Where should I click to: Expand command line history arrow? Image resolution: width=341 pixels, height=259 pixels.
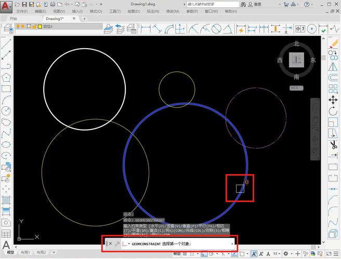232,244
